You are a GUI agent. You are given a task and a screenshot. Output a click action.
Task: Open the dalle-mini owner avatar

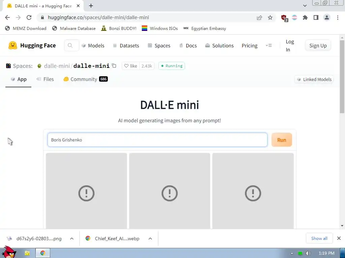tap(39, 66)
